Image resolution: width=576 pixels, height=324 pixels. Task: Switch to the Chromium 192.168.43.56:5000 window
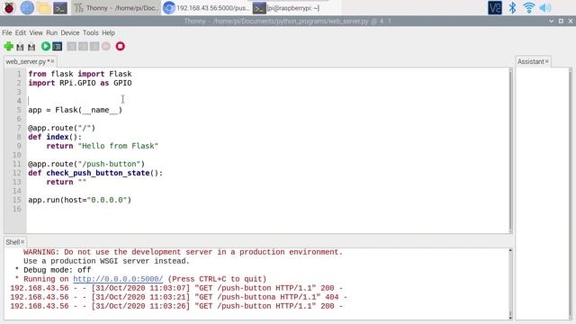206,8
